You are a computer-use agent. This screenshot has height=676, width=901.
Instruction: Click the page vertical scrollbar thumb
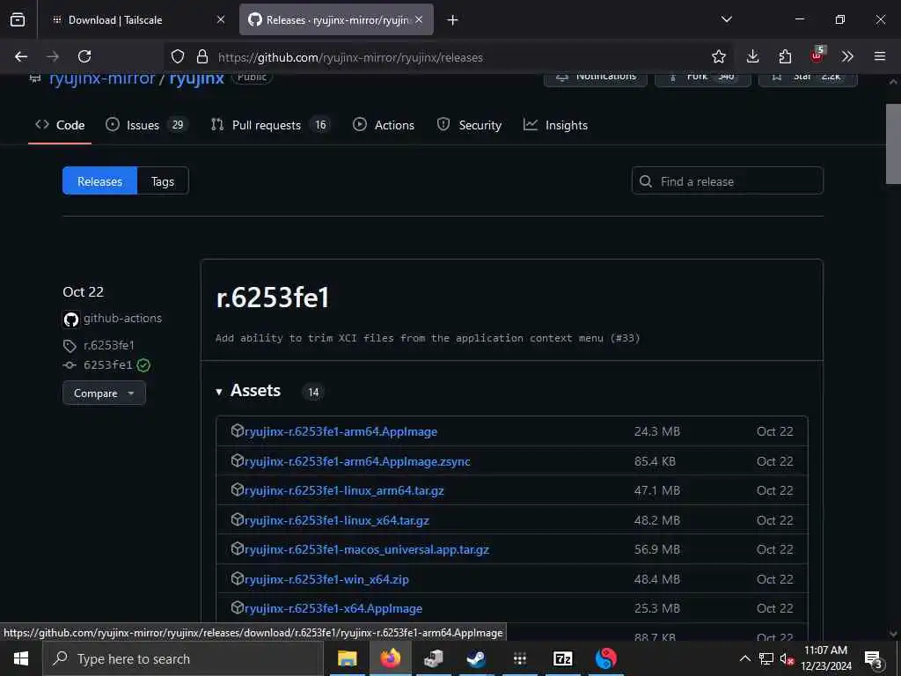click(893, 143)
